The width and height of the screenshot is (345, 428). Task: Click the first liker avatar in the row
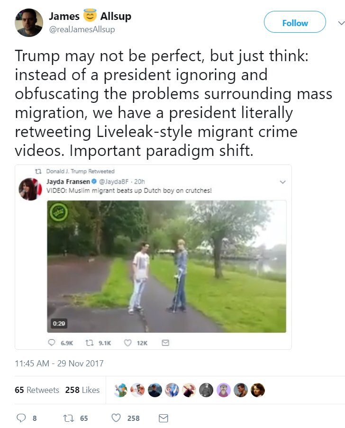tap(121, 390)
